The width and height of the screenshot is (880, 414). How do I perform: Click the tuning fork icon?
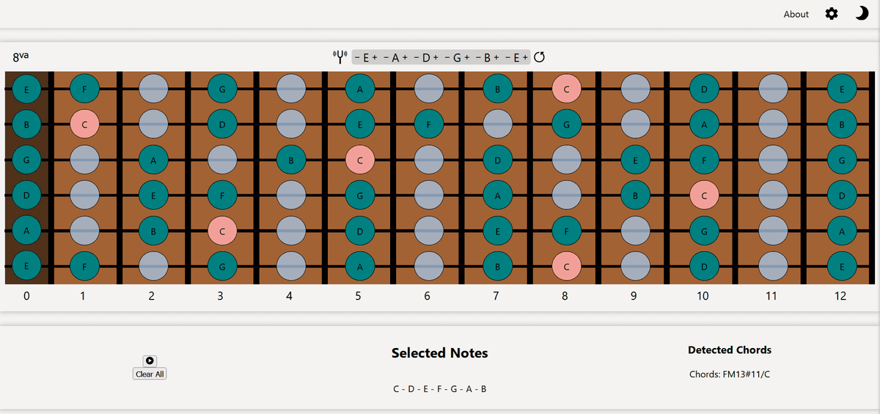tap(340, 57)
